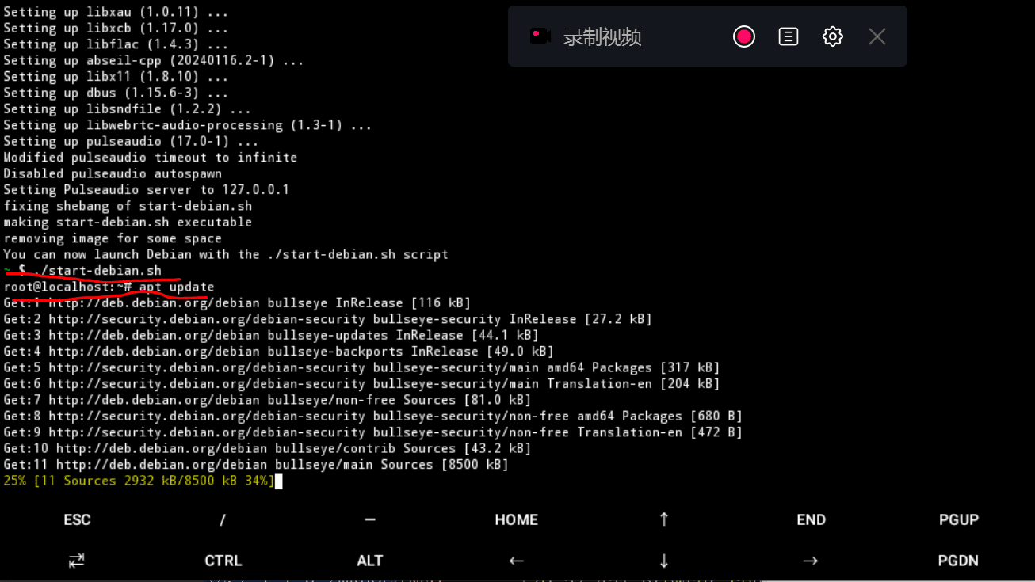The width and height of the screenshot is (1035, 582).
Task: Tap the dash key
Action: pos(370,520)
